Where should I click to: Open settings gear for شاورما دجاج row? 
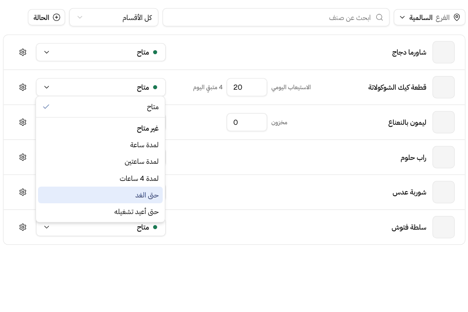point(23,52)
